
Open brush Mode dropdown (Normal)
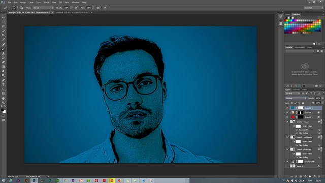43,8
